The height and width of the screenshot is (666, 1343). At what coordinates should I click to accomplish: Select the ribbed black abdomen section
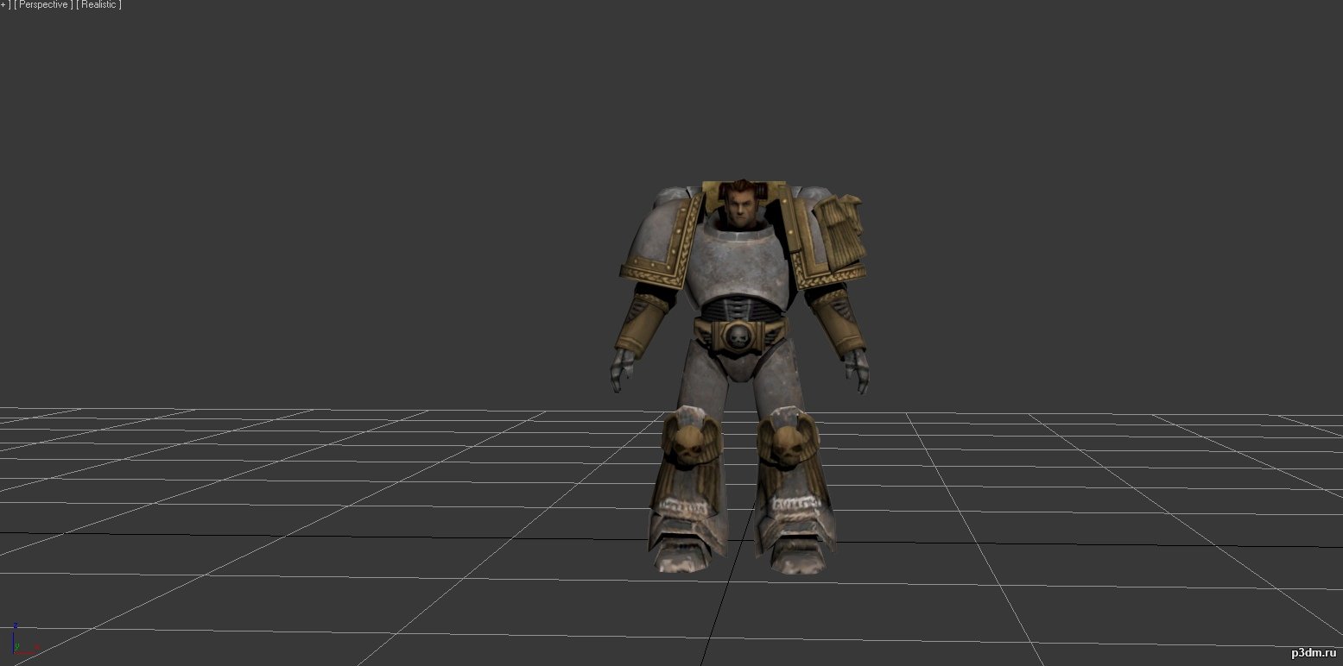[738, 308]
